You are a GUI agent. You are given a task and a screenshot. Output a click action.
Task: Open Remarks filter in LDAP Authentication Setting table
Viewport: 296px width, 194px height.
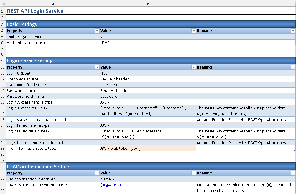tap(293, 173)
